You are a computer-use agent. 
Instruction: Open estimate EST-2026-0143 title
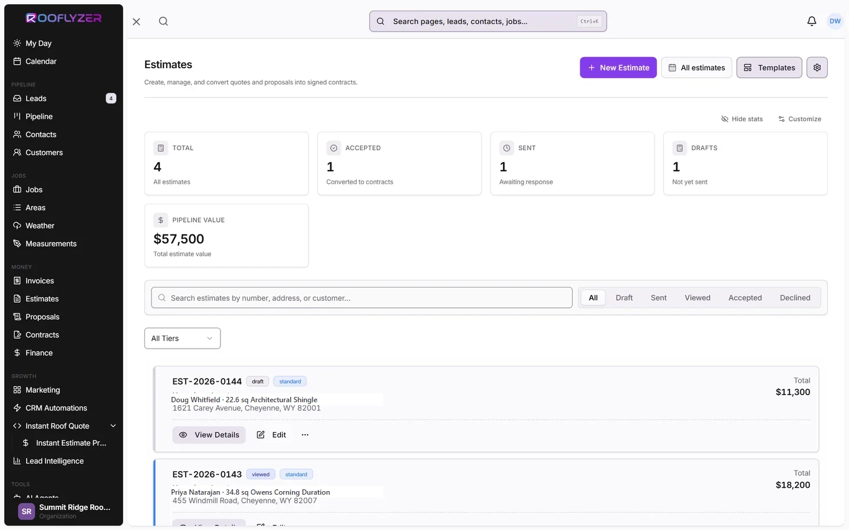[207, 475]
